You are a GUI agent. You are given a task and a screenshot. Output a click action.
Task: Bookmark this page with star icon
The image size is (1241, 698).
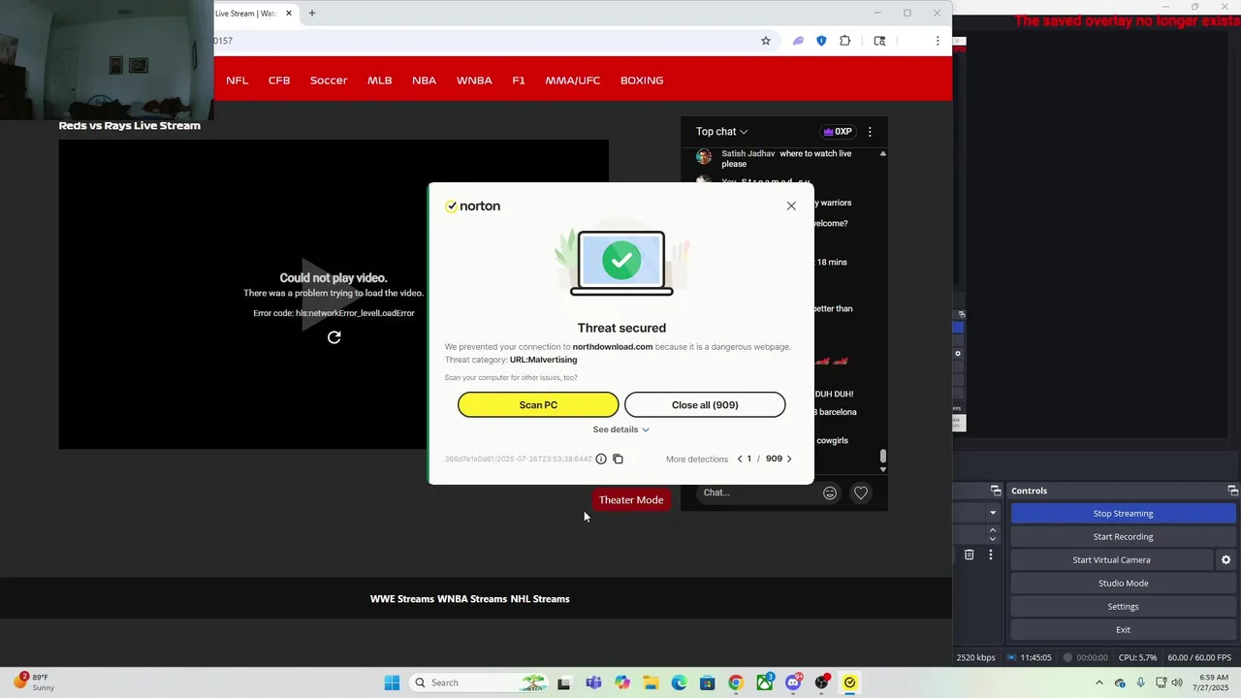tap(766, 41)
